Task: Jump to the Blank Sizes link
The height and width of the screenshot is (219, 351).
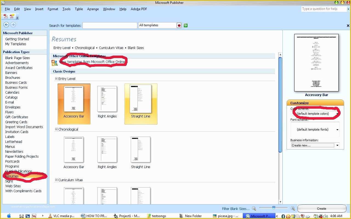Action: tap(136, 48)
